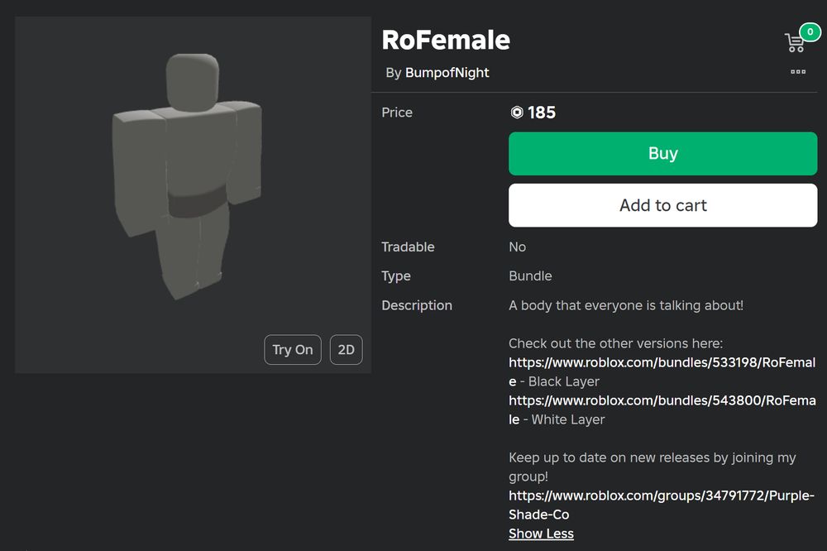Click the Price label

coord(397,113)
